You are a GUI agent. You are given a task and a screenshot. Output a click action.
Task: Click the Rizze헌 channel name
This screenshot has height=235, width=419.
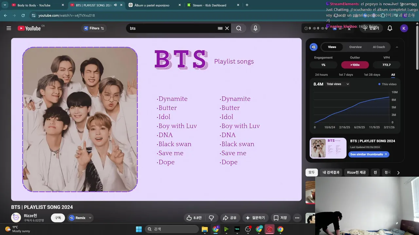(30, 216)
